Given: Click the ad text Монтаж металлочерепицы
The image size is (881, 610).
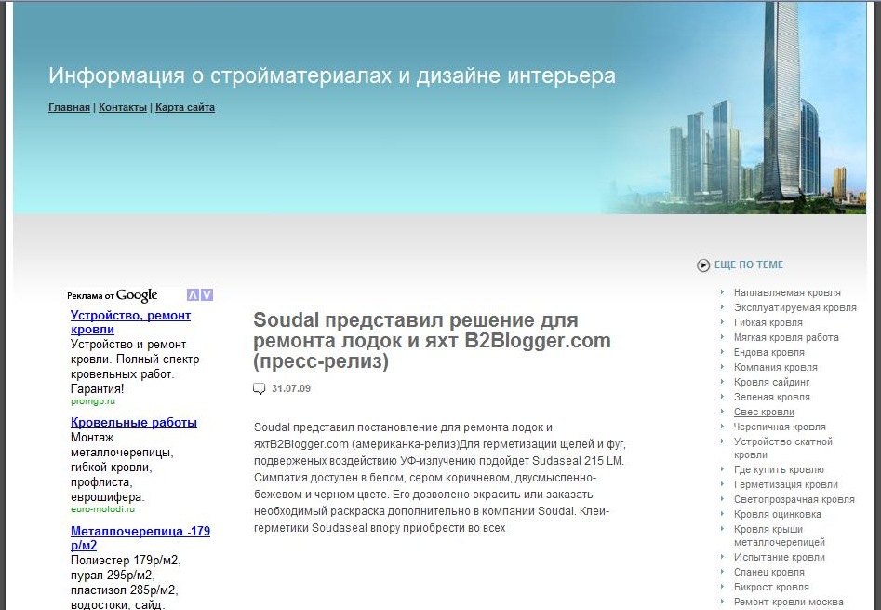Looking at the screenshot, I should tap(122, 445).
